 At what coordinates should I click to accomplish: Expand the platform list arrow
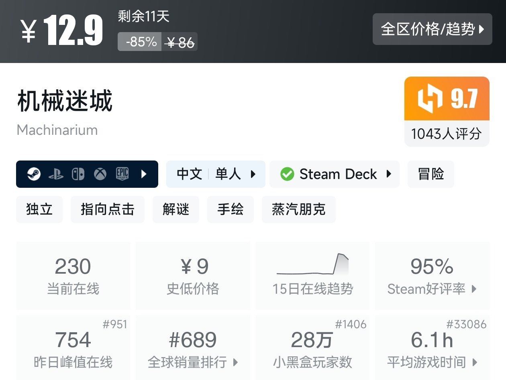(x=144, y=174)
